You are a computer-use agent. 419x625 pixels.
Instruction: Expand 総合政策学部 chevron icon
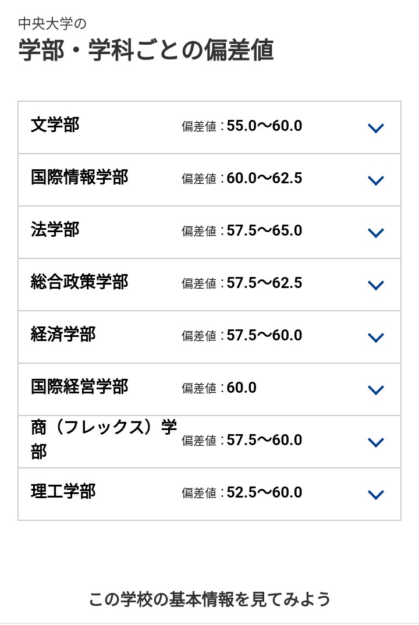coord(375,285)
